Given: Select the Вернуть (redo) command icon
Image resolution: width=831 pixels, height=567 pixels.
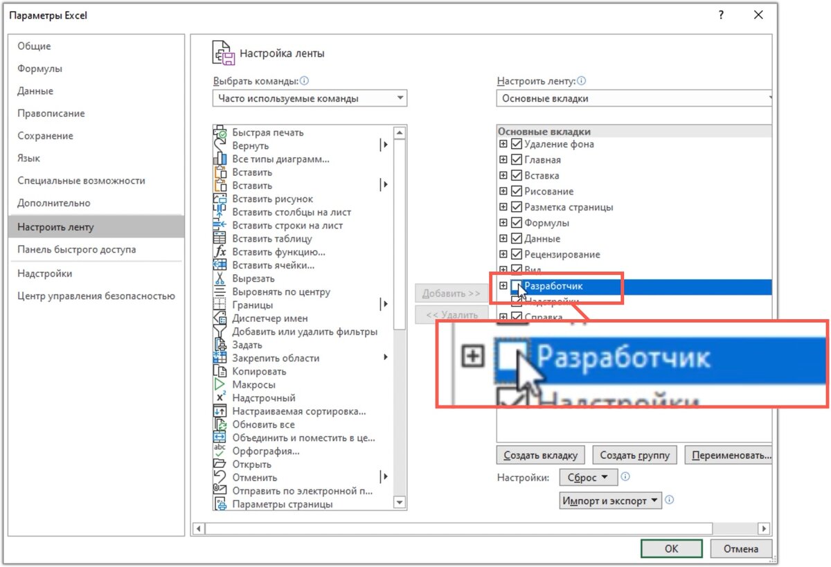Looking at the screenshot, I should coord(220,146).
